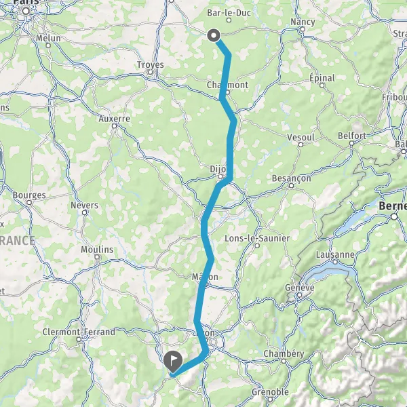407x407 pixels.
Task: Click the route start circle marker
Action: pyautogui.click(x=214, y=35)
